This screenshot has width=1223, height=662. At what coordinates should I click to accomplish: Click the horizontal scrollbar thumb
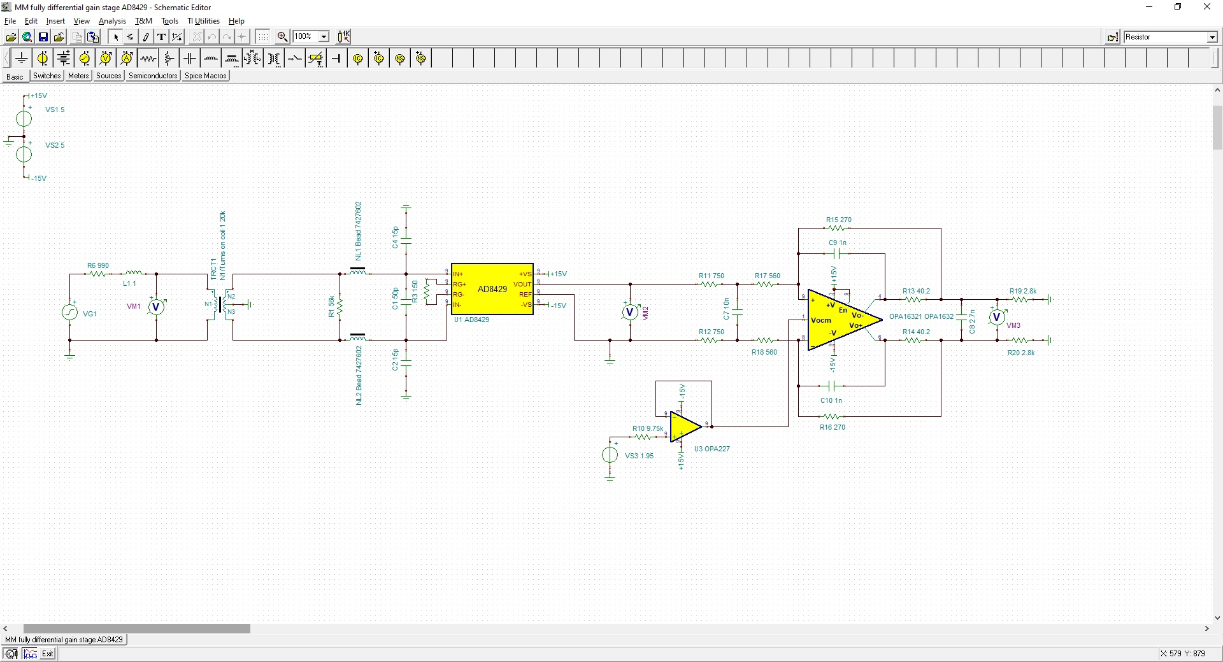click(x=137, y=628)
